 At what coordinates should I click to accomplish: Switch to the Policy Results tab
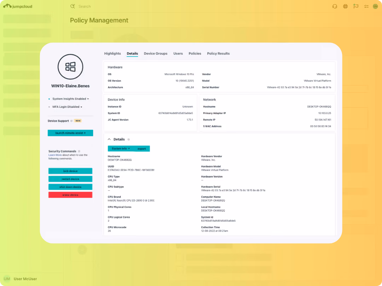[218, 54]
